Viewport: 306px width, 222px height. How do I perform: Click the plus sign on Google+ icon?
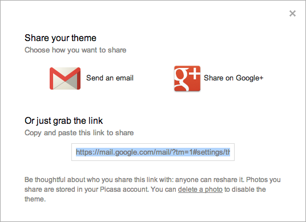pyautogui.click(x=195, y=74)
